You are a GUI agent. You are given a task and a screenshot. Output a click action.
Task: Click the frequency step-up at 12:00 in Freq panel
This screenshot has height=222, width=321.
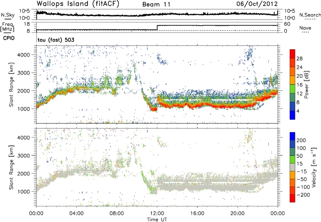pyautogui.click(x=157, y=28)
